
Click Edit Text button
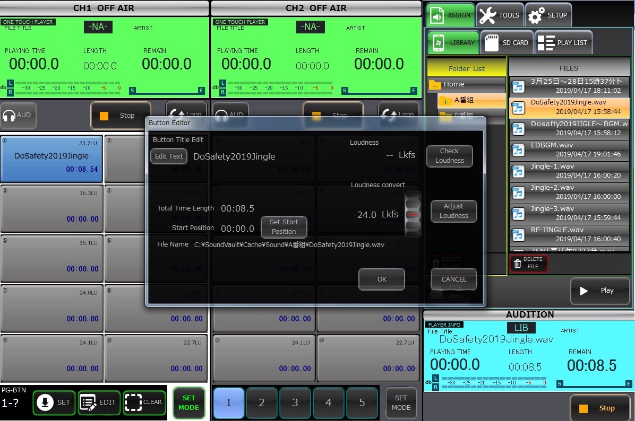point(169,156)
